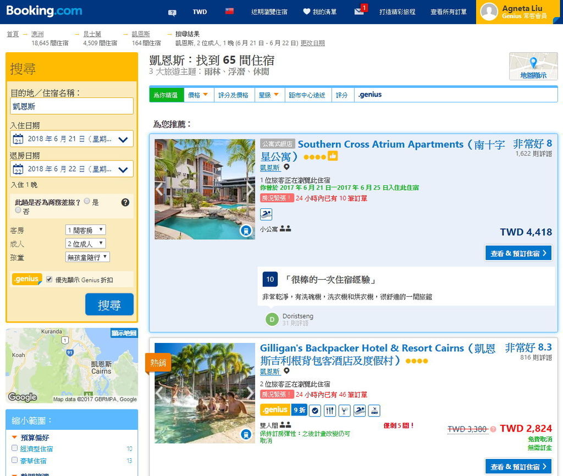Sort results by 評分 only
This screenshot has height=476, width=563.
pos(343,95)
